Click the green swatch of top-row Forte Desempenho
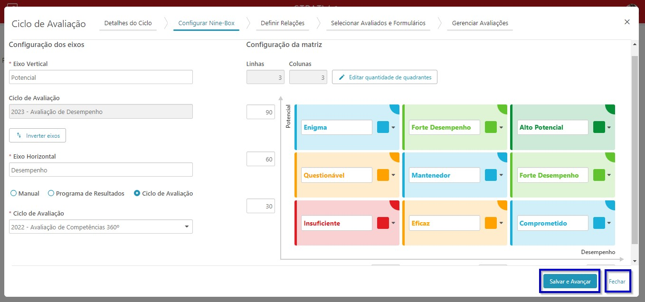 pyautogui.click(x=491, y=127)
